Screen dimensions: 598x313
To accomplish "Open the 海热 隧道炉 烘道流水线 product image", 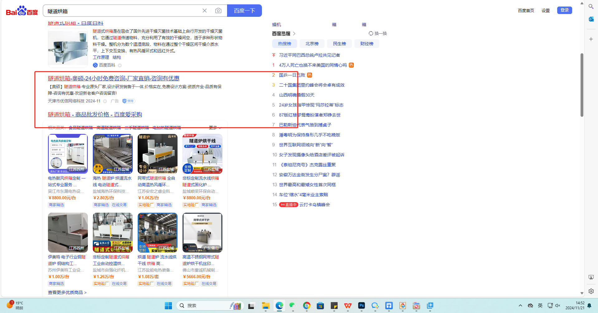I will 113,154.
